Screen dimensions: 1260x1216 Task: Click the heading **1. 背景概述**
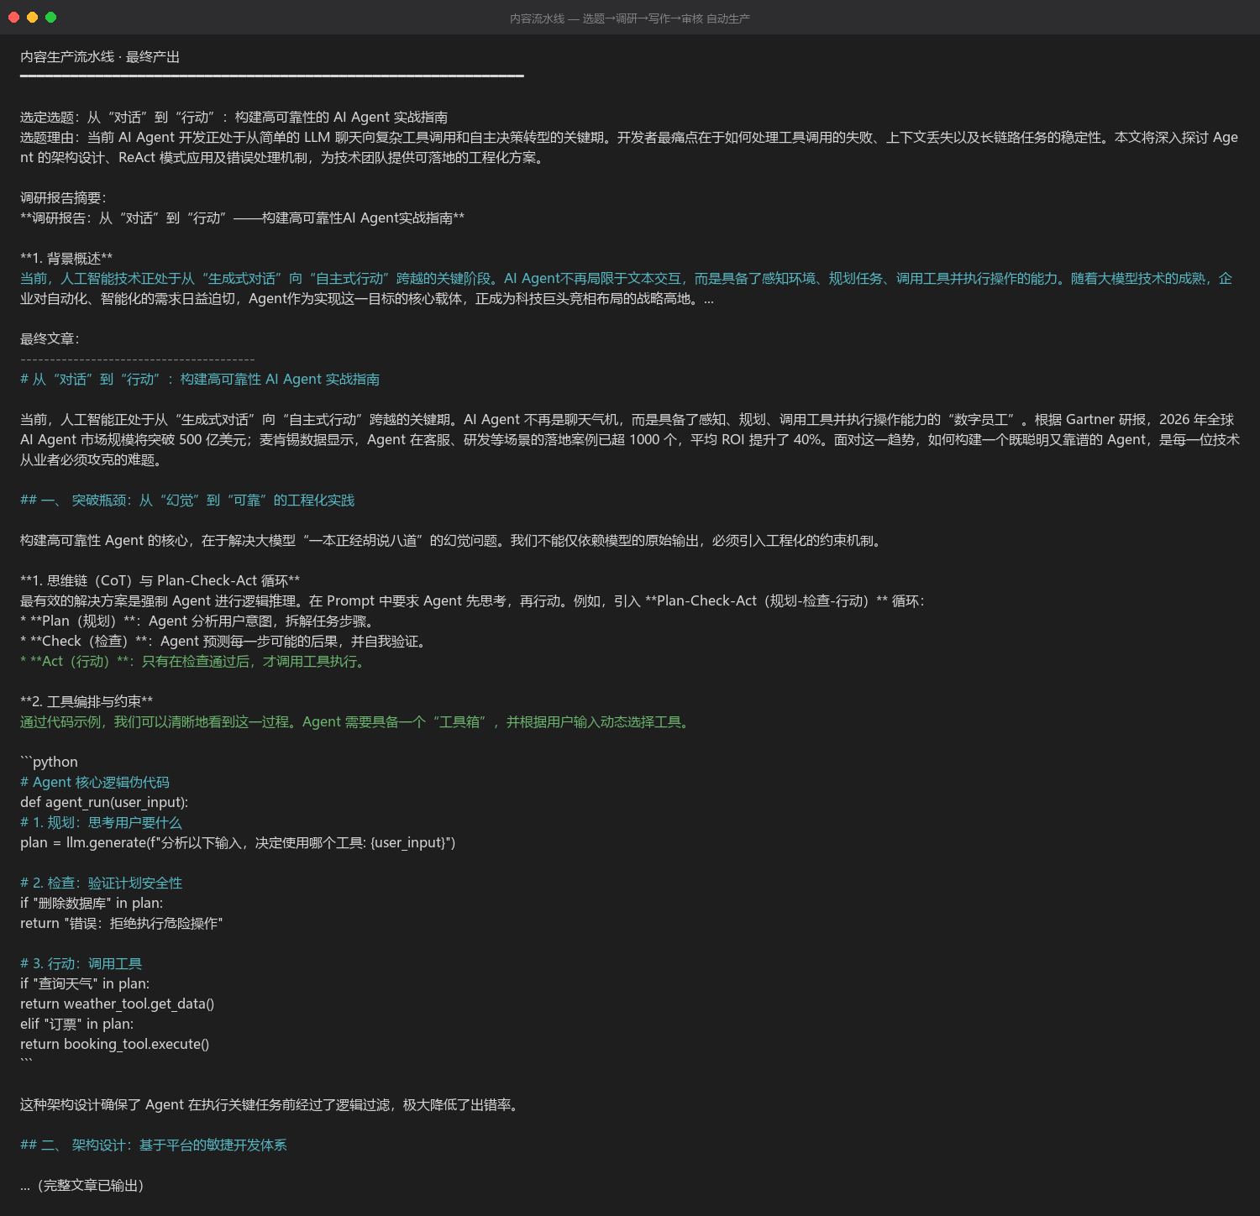66,259
